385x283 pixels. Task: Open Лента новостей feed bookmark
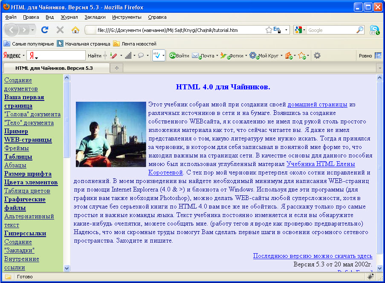click(135, 43)
